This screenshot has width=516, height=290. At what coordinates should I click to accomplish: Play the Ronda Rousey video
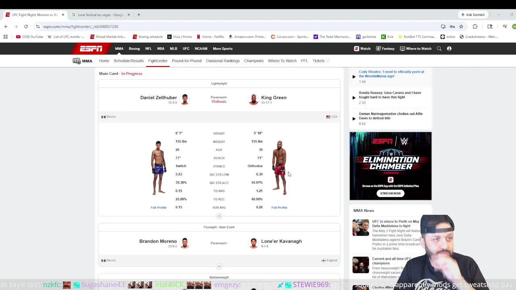tap(354, 97)
